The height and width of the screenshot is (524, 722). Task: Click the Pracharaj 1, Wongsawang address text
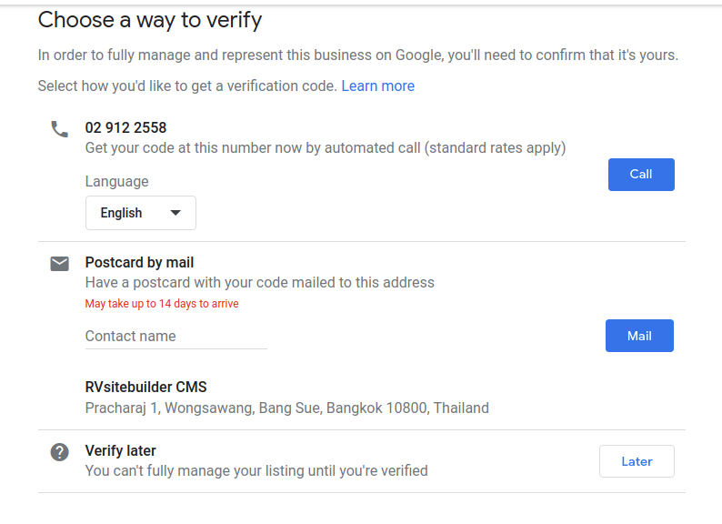286,408
